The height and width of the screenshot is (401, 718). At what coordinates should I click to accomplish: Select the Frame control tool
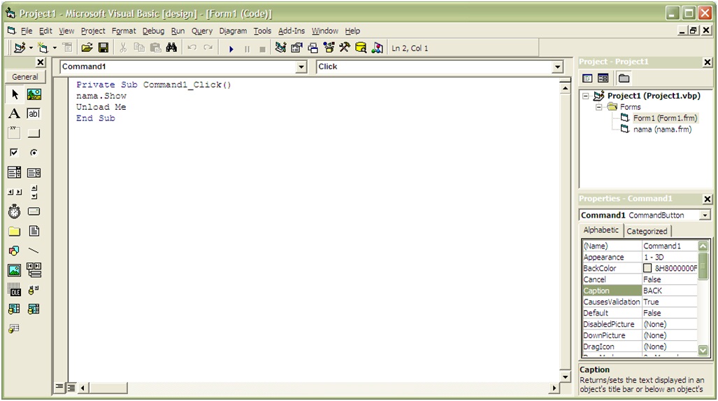tap(14, 133)
